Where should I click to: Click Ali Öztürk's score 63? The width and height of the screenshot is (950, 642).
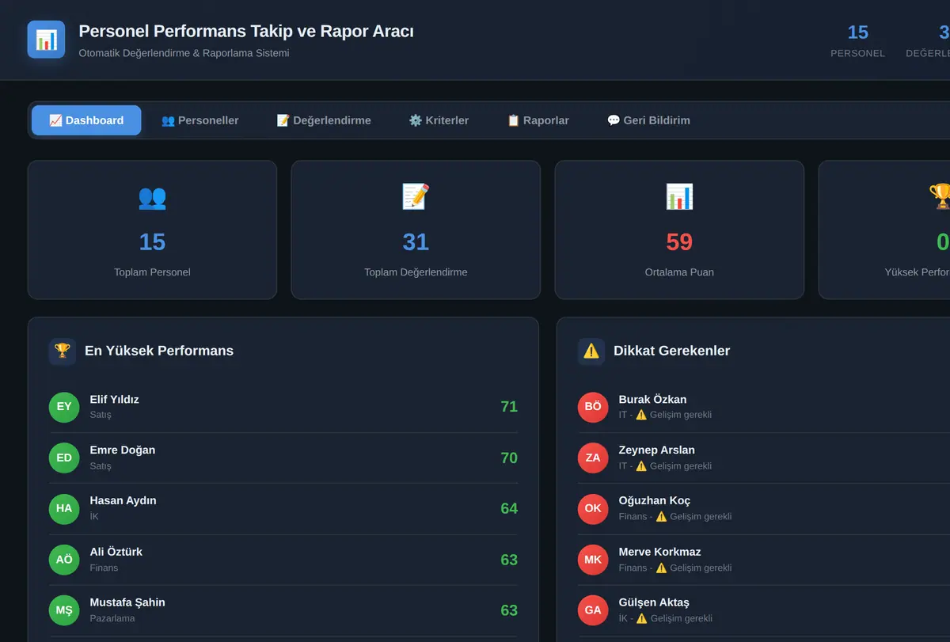tap(509, 560)
